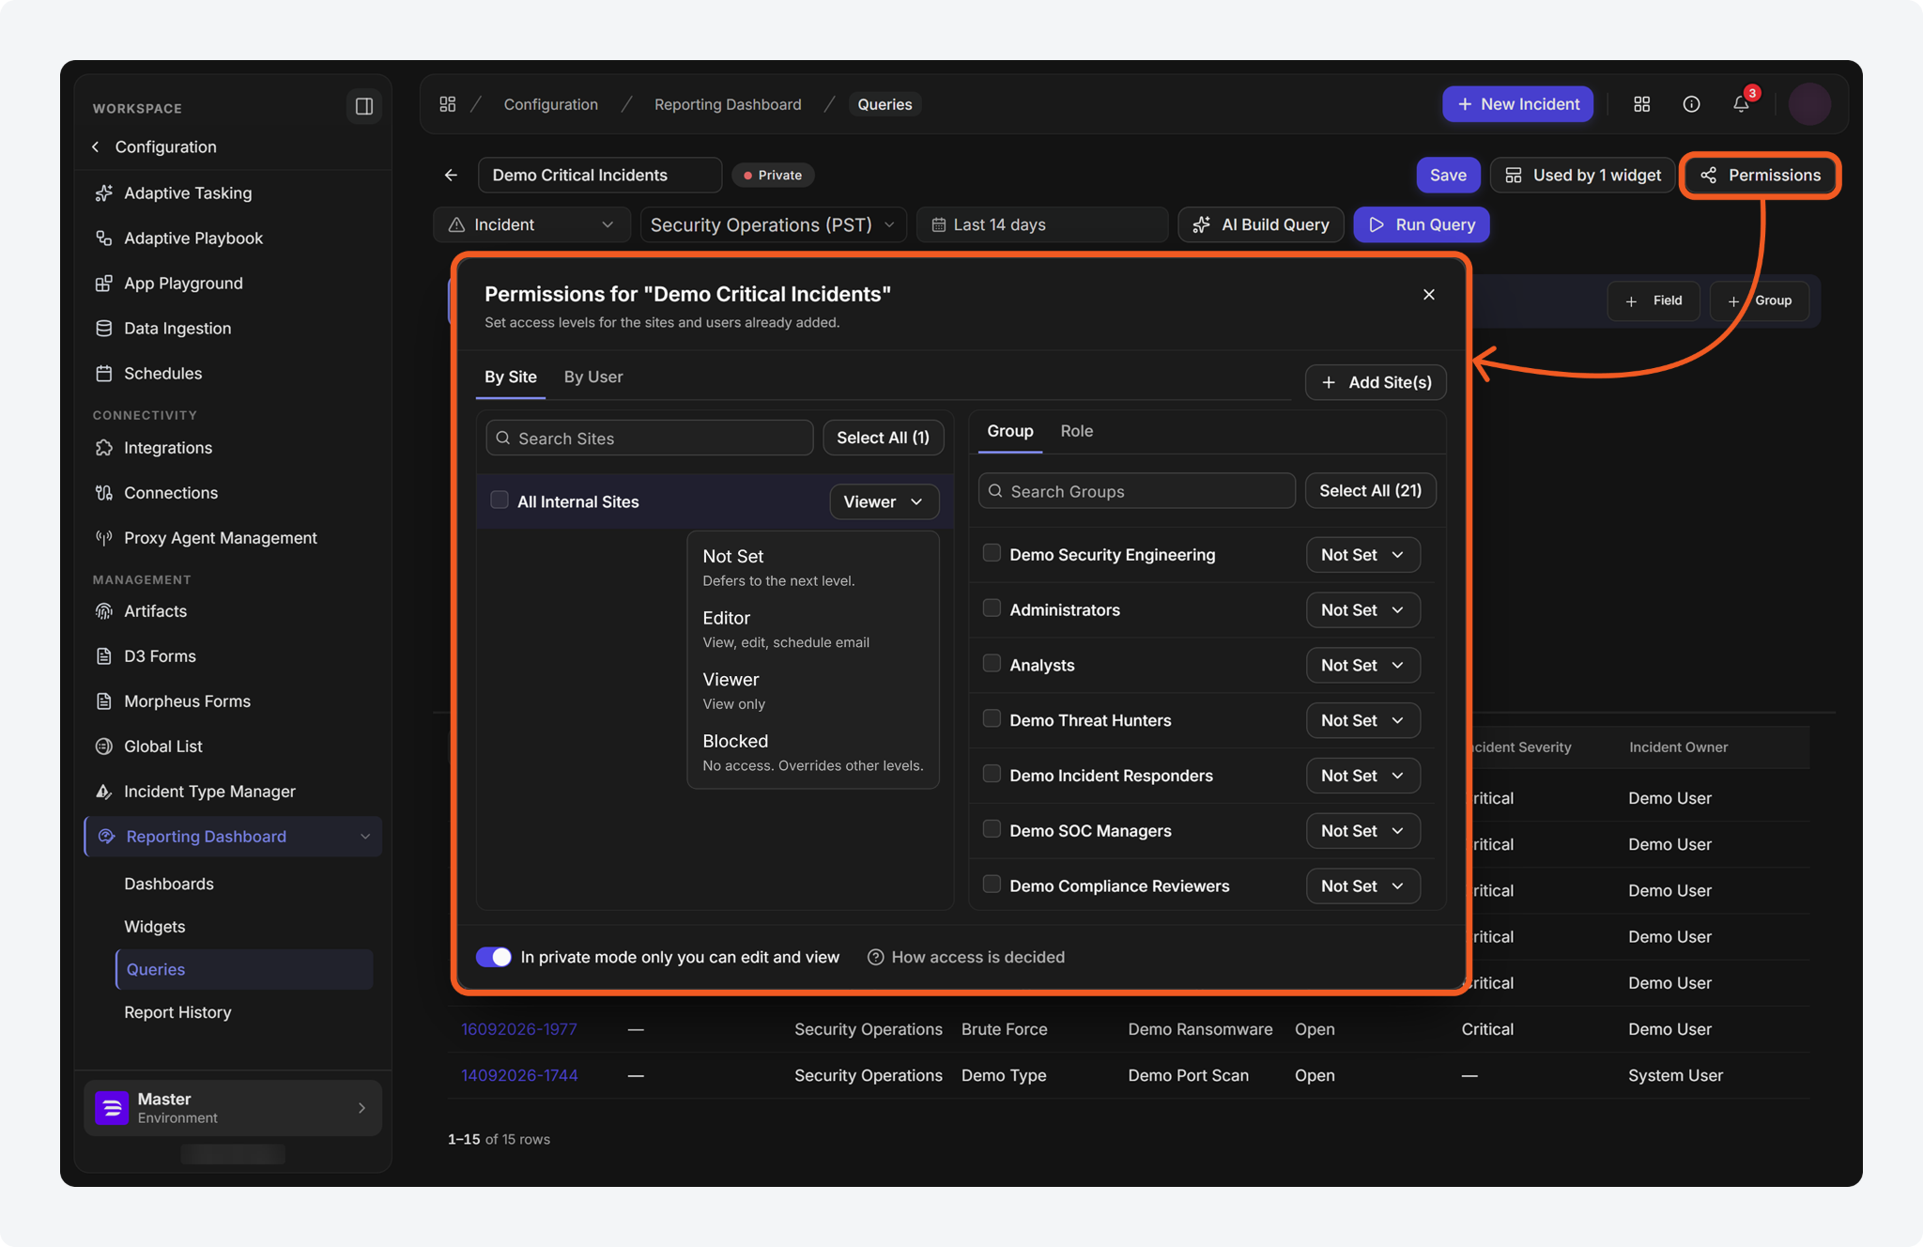
Task: Choose Editor from the access level menu
Action: [x=813, y=629]
